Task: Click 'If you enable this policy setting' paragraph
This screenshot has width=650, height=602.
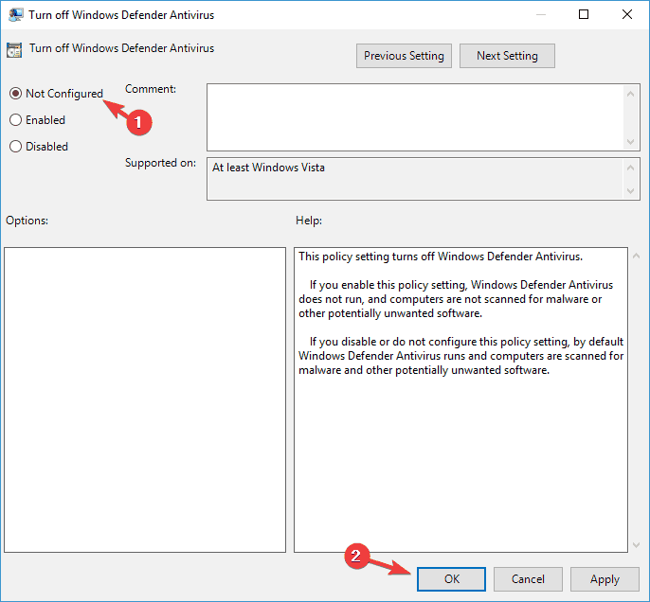Action: 456,299
